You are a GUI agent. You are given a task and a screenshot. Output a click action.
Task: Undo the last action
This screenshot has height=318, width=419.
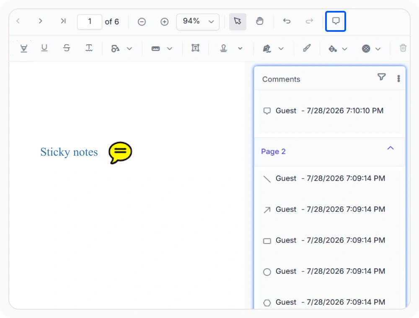tap(287, 21)
